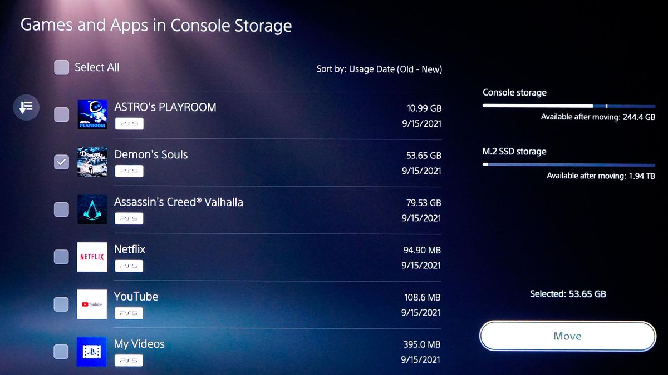This screenshot has width=668, height=375.
Task: Click the M.2 SSD storage bar
Action: 568,164
